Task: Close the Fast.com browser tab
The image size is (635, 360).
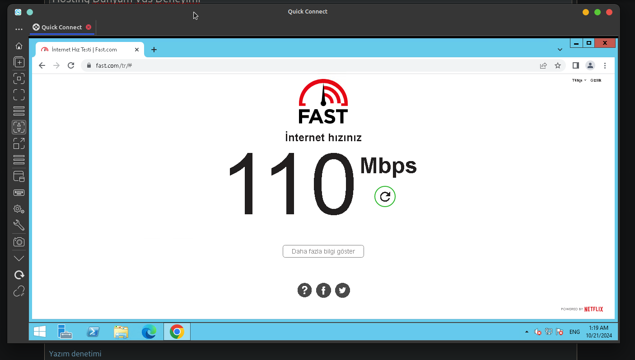Action: pos(137,50)
